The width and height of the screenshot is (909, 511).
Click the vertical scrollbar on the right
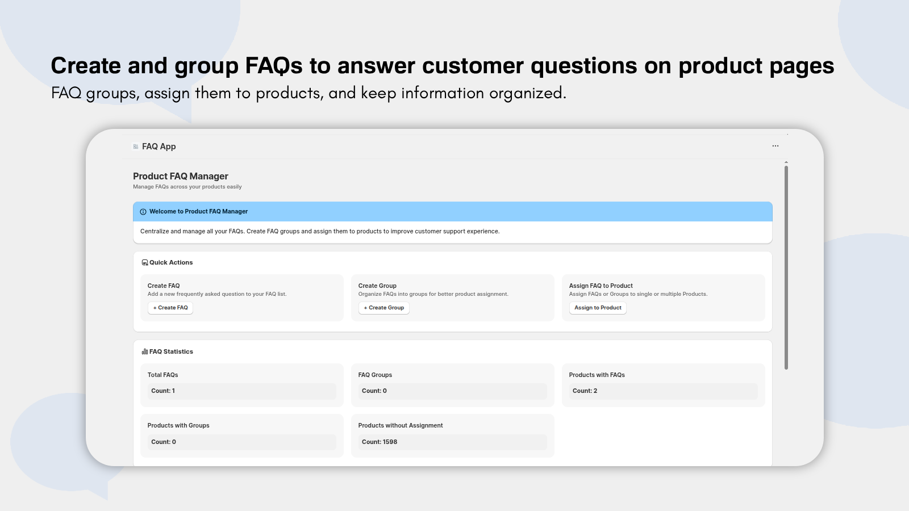[x=786, y=267]
